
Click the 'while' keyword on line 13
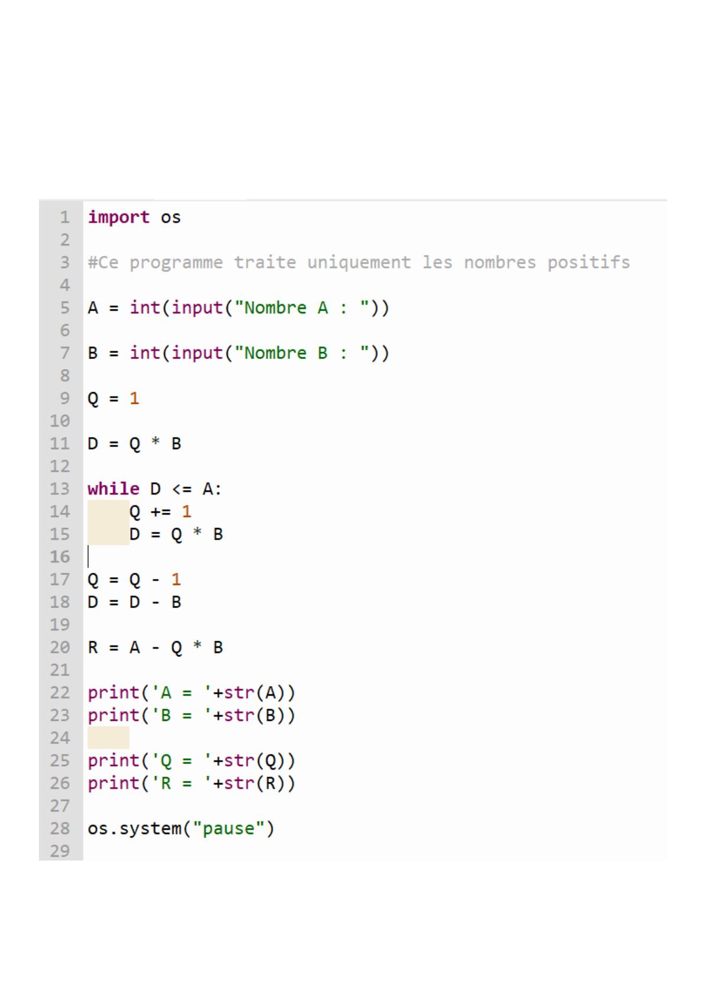tap(114, 489)
